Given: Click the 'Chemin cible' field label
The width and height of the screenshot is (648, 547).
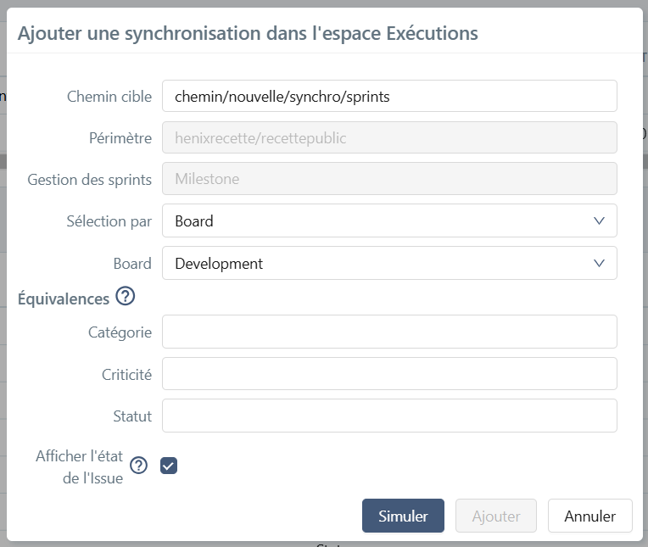Looking at the screenshot, I should click(x=109, y=96).
